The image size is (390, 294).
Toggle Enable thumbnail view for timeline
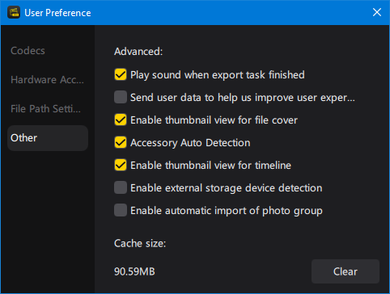(121, 165)
